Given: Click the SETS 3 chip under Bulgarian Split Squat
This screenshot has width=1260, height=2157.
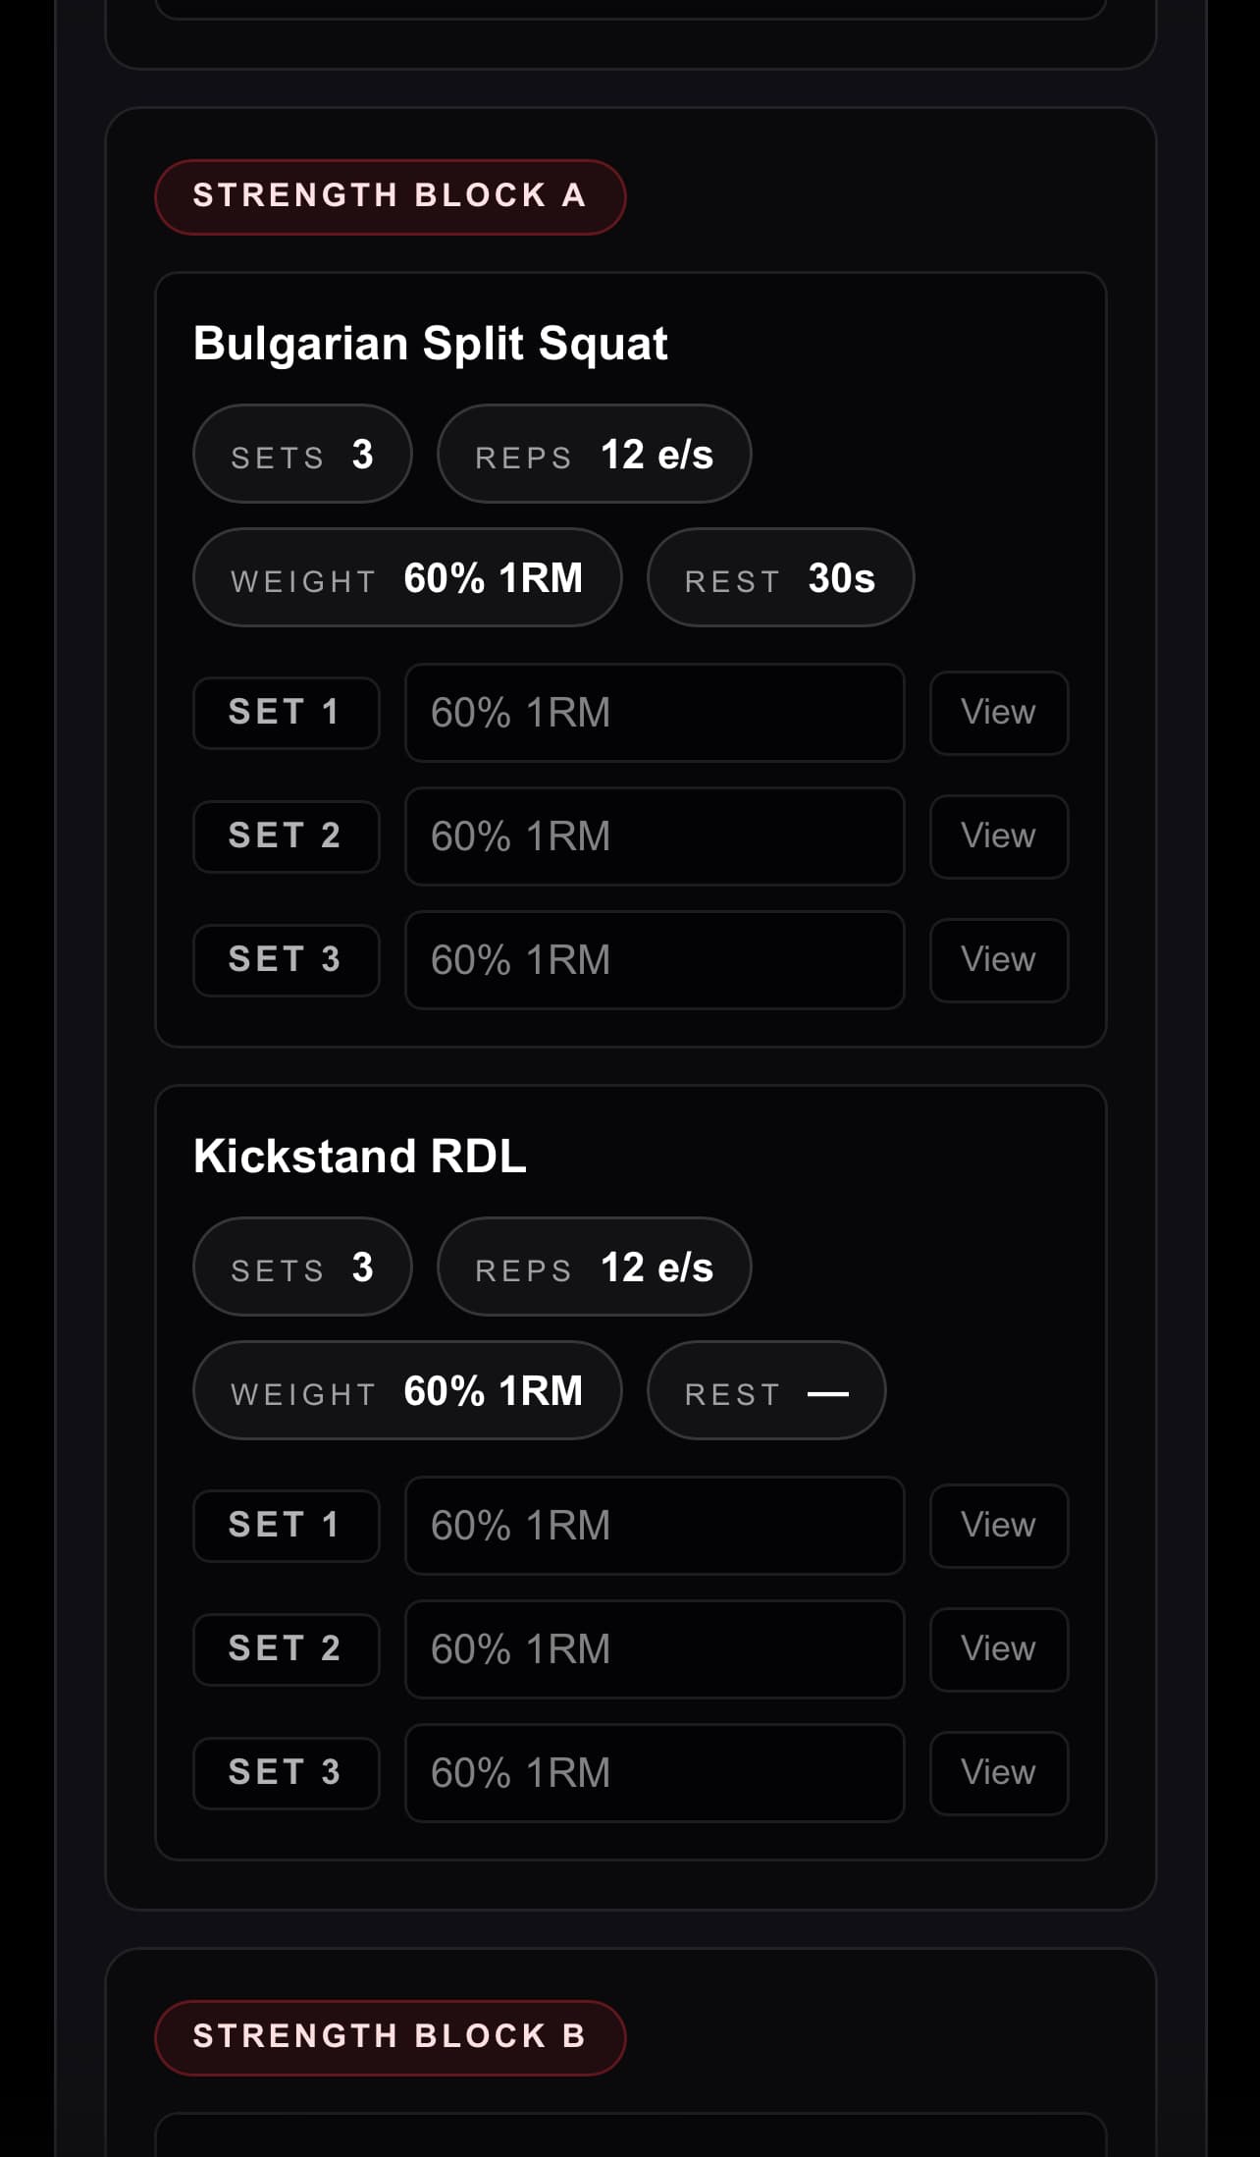Looking at the screenshot, I should tap(301, 453).
